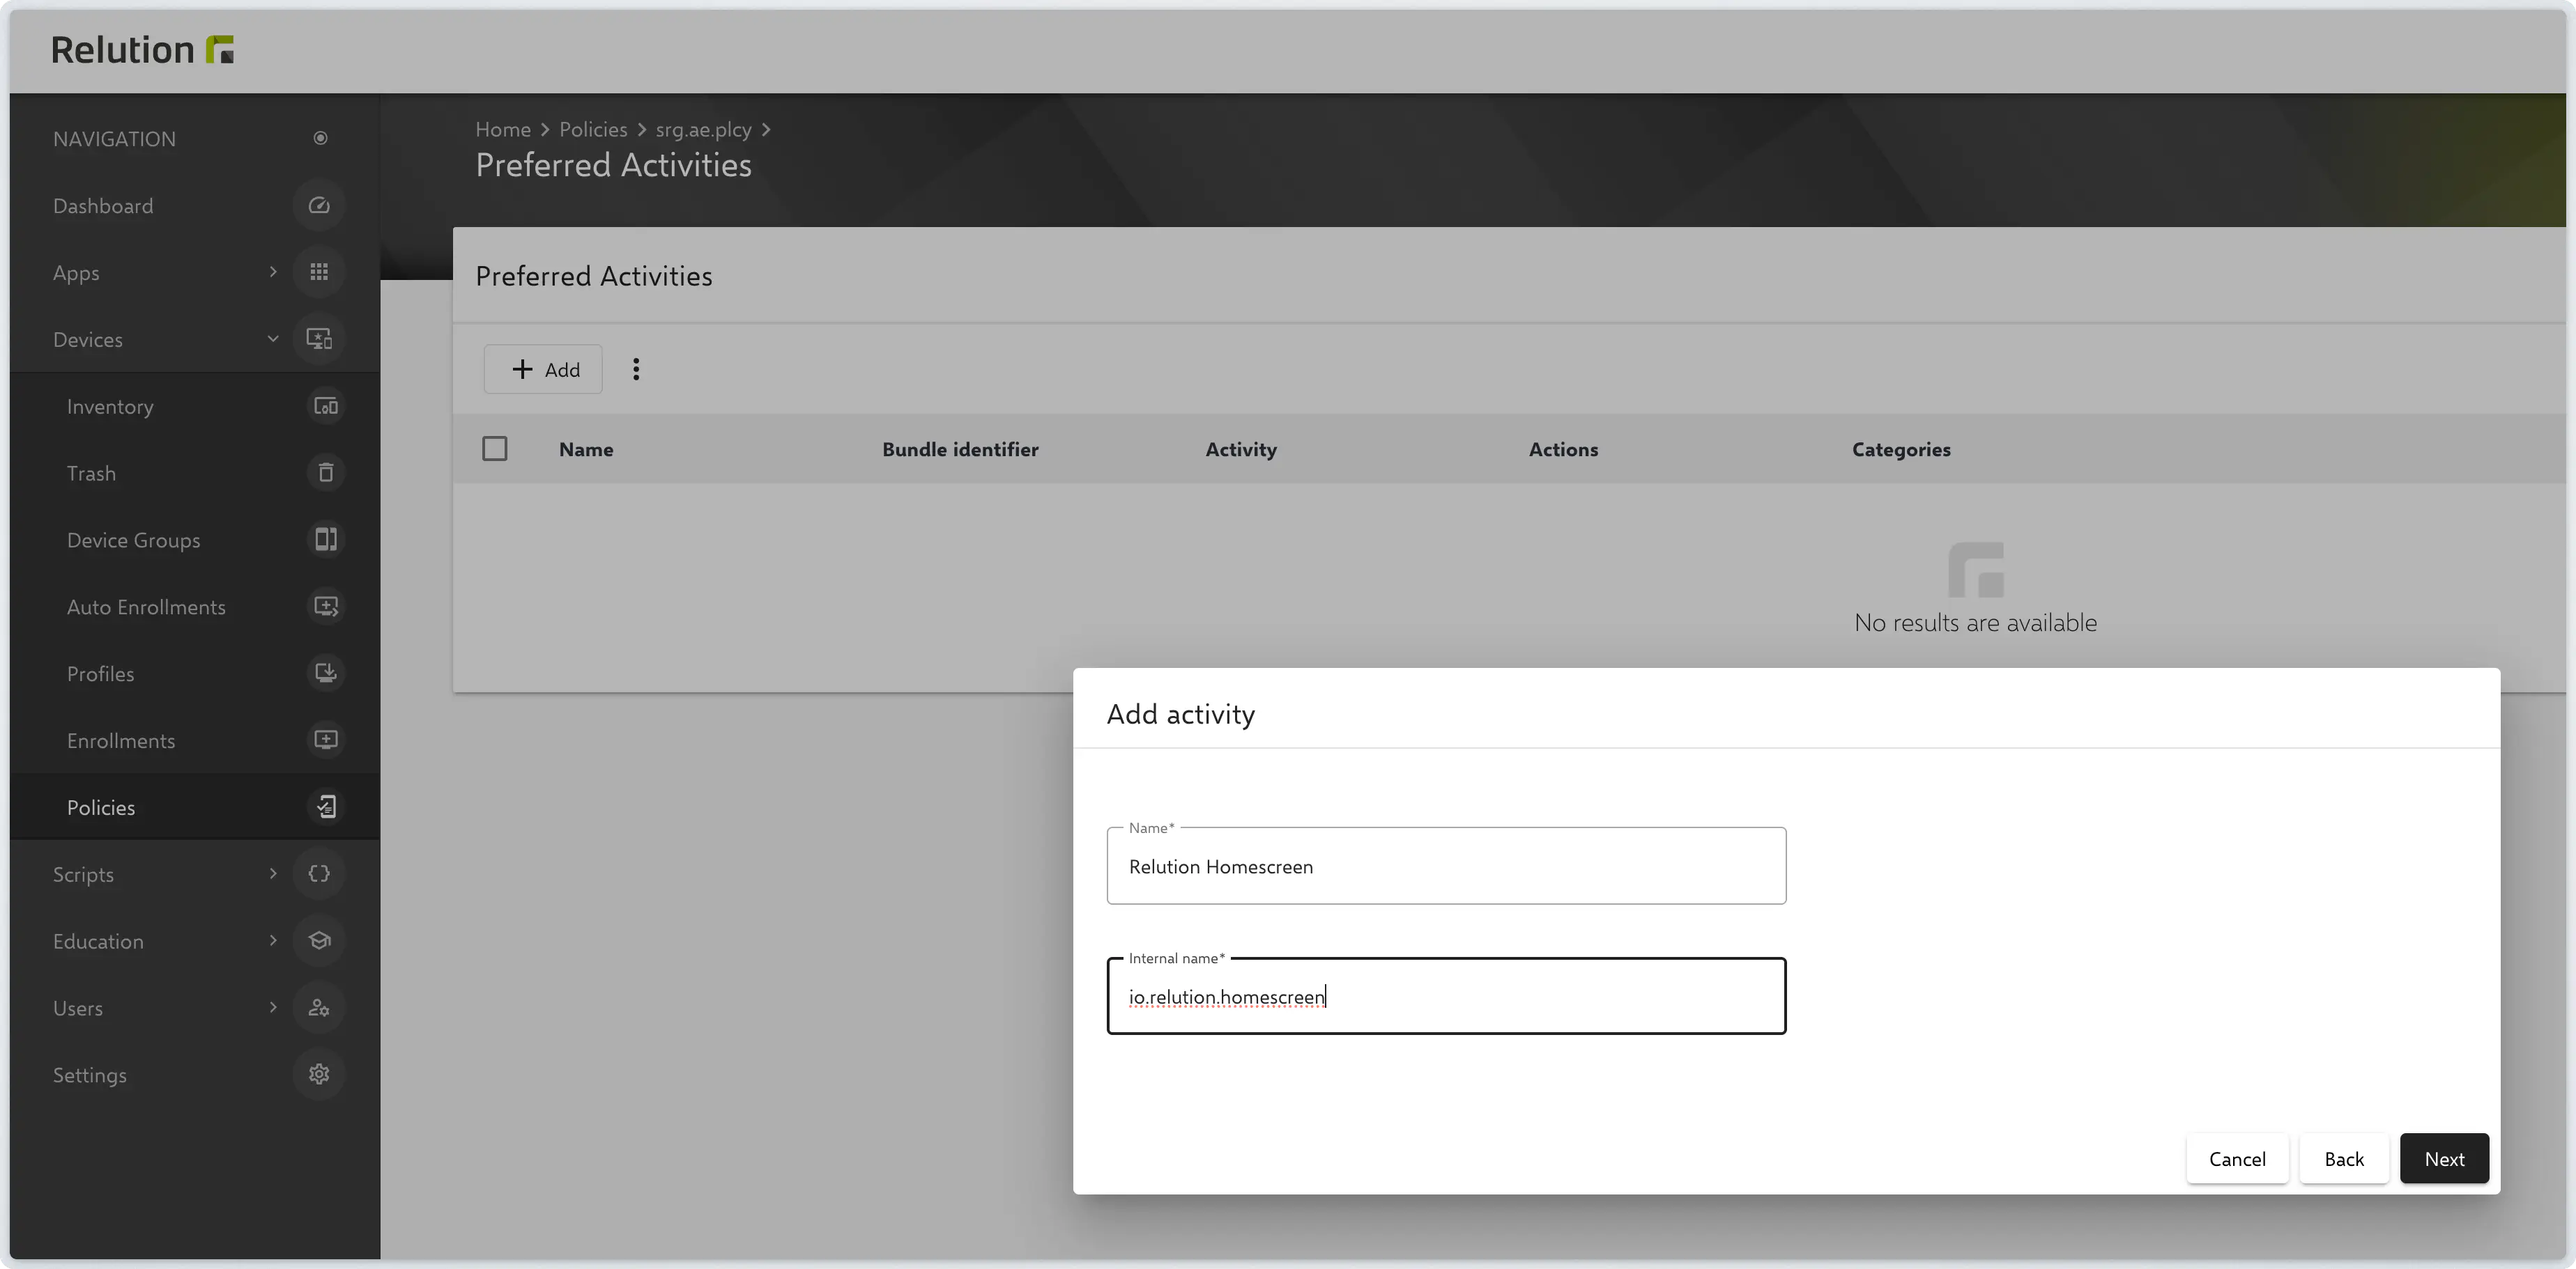This screenshot has height=1269, width=2576.
Task: Select Enrollments in the sidebar
Action: pos(121,742)
